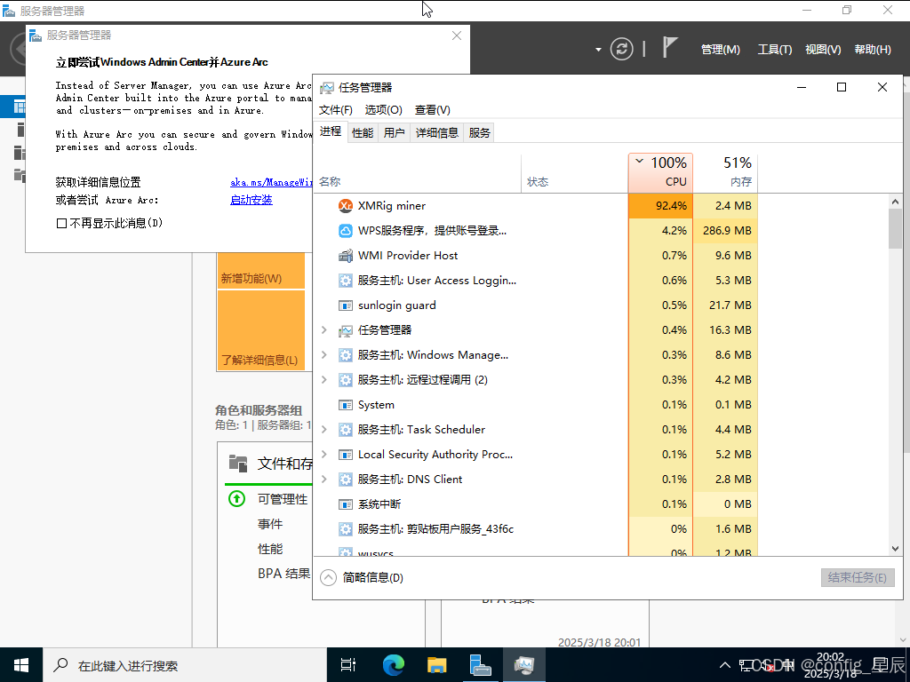Collapse to 简略信息 view
Viewport: 910px width, 682px height.
(x=362, y=577)
